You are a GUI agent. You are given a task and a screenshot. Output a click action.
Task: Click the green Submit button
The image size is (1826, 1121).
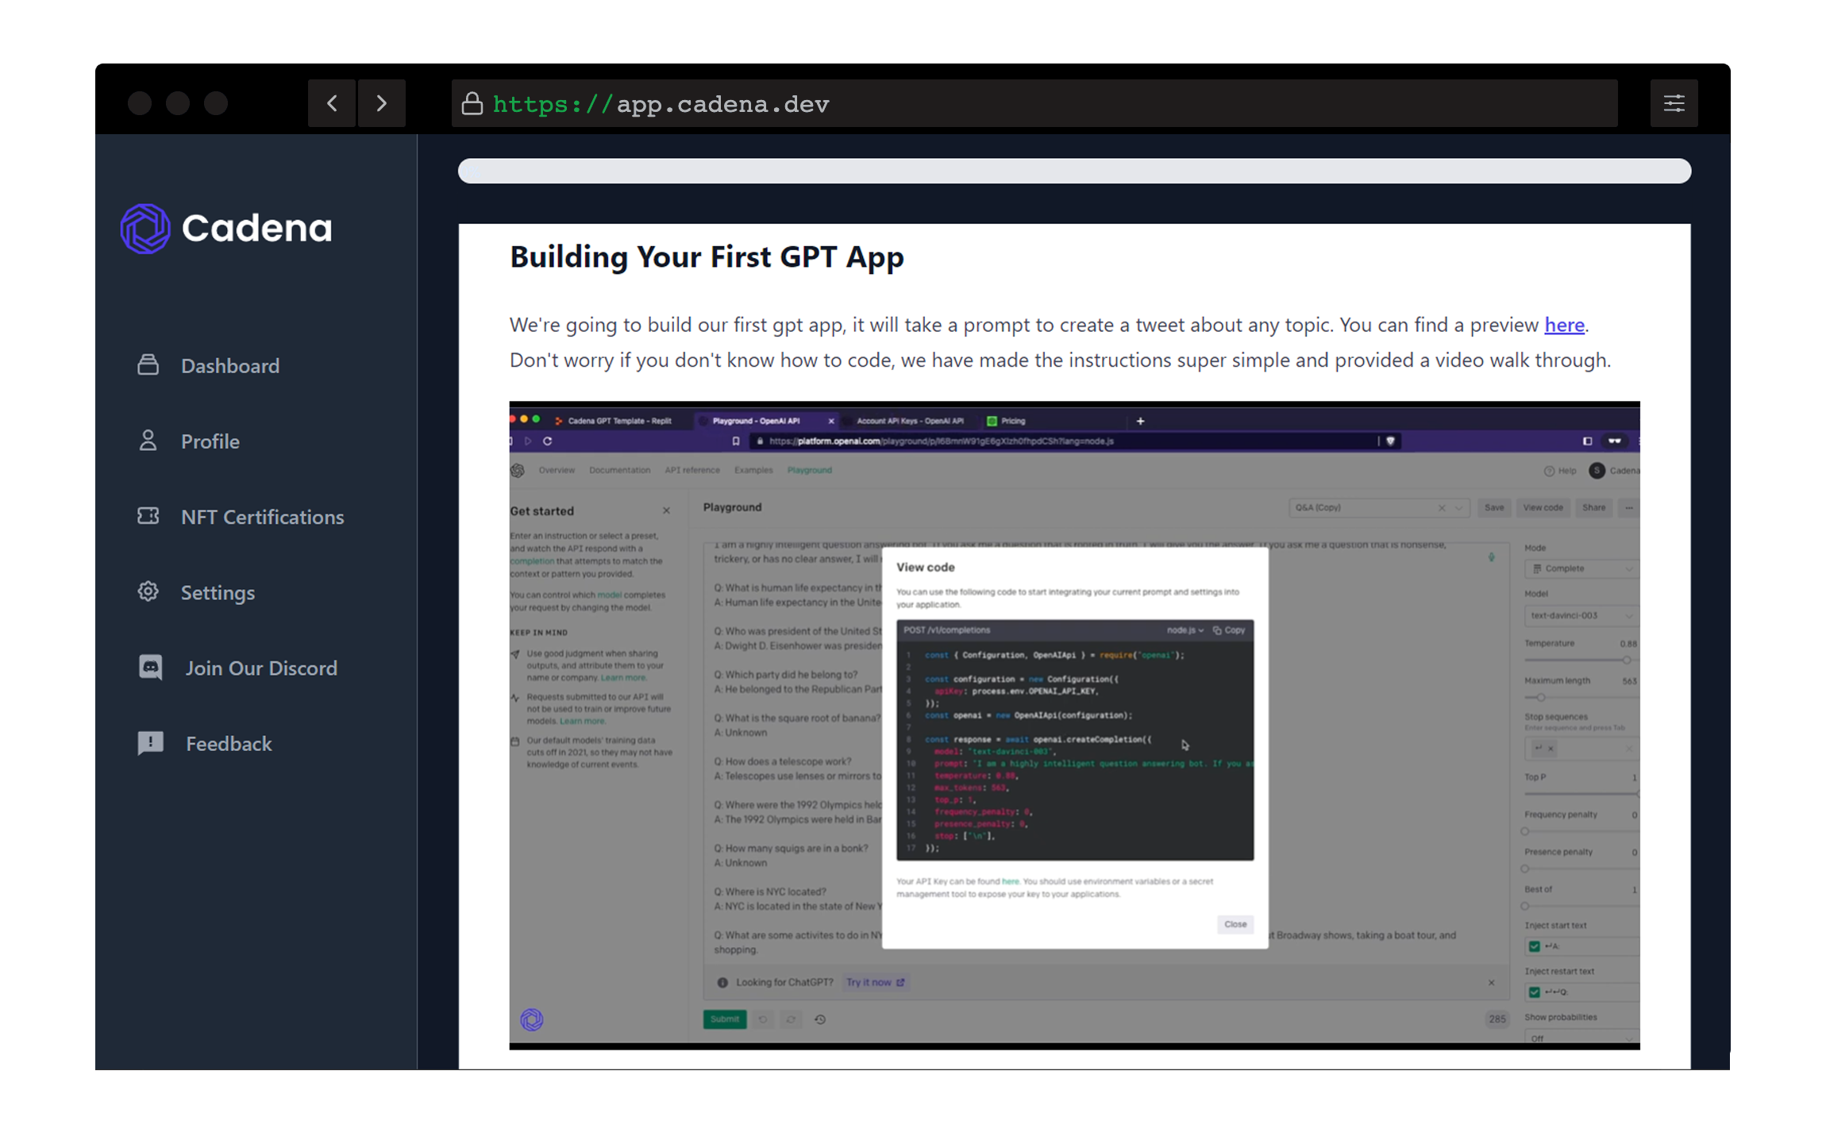pos(724,1019)
